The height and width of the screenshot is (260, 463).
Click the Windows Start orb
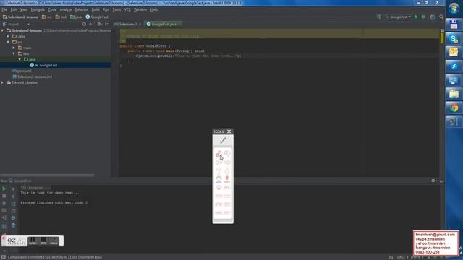click(x=454, y=8)
